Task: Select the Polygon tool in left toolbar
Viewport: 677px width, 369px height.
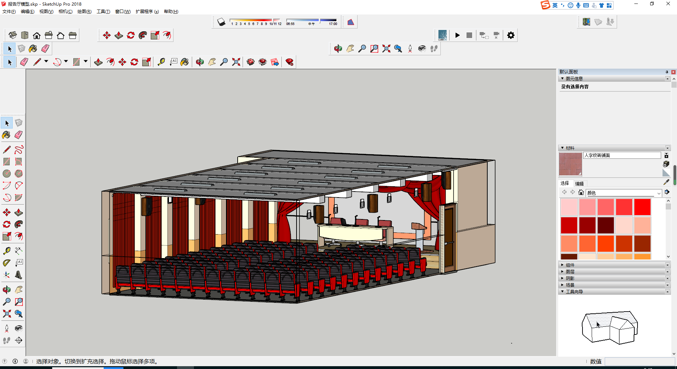Action: click(x=19, y=174)
